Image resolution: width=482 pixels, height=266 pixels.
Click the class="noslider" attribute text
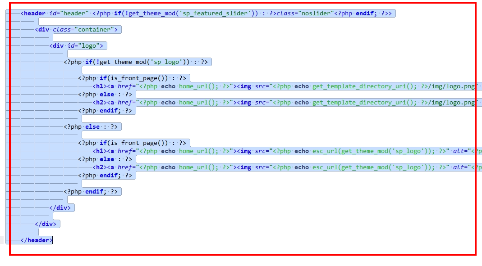305,13
